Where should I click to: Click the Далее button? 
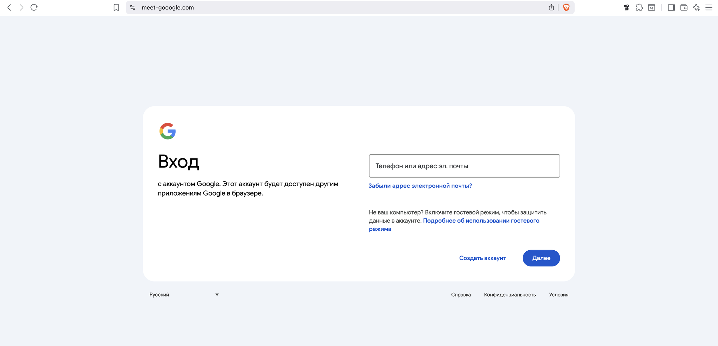click(x=541, y=258)
